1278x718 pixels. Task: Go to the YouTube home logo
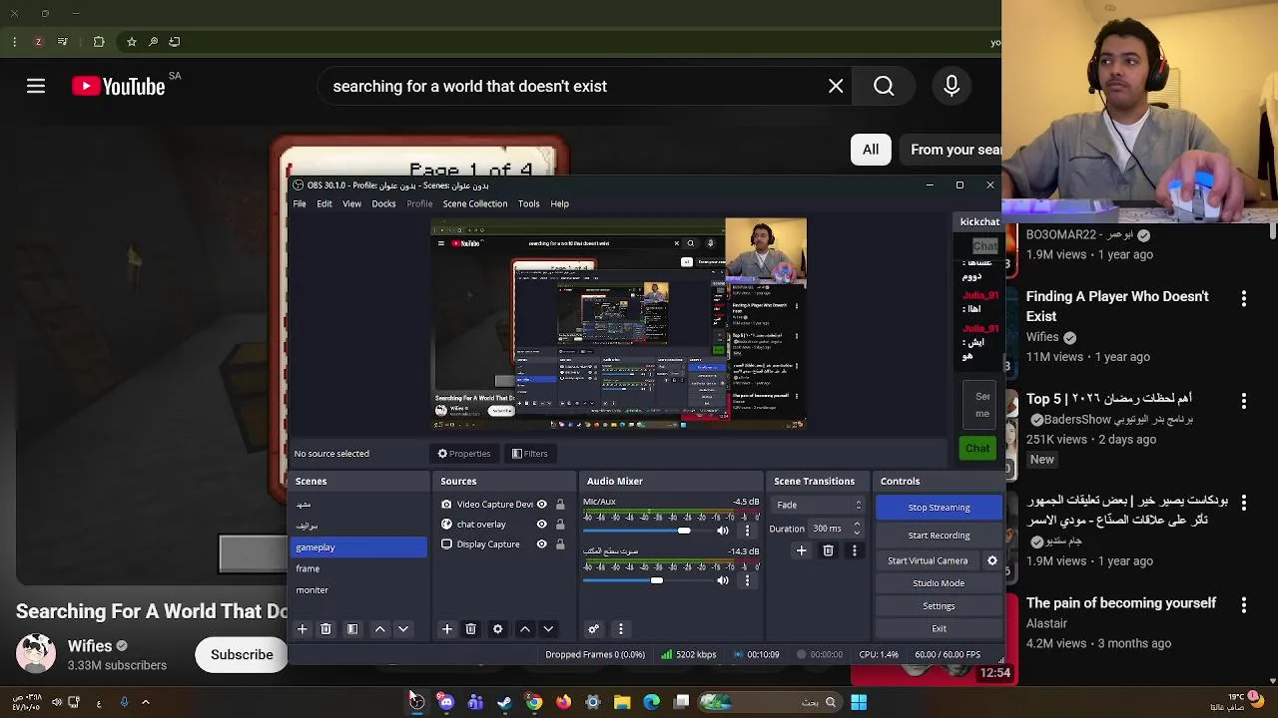pos(119,87)
